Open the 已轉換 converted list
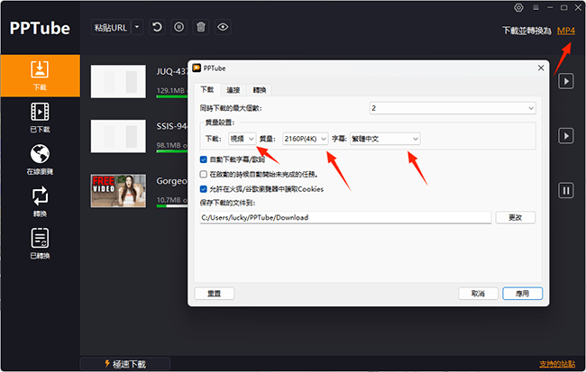 [40, 242]
